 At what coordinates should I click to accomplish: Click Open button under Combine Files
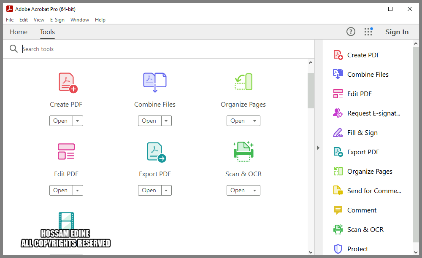click(150, 121)
